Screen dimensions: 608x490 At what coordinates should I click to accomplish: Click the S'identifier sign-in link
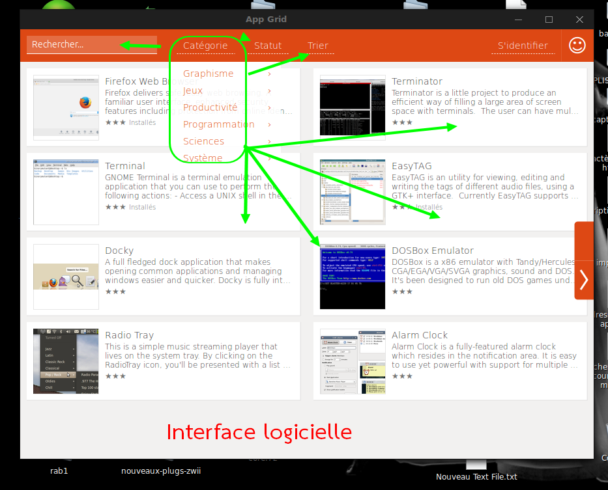pyautogui.click(x=523, y=46)
